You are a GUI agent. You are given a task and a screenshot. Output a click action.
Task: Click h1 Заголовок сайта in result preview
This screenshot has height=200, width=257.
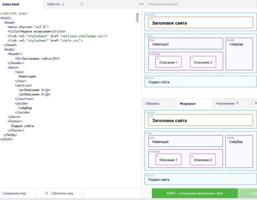click(201, 120)
